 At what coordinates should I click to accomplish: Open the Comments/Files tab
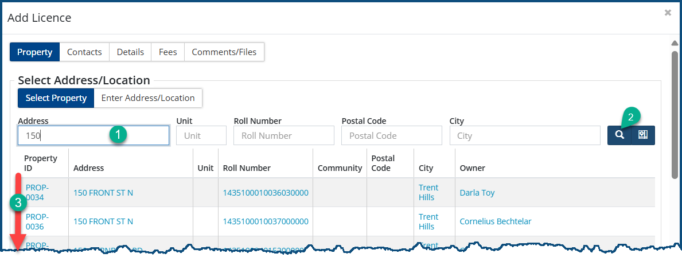click(x=224, y=52)
